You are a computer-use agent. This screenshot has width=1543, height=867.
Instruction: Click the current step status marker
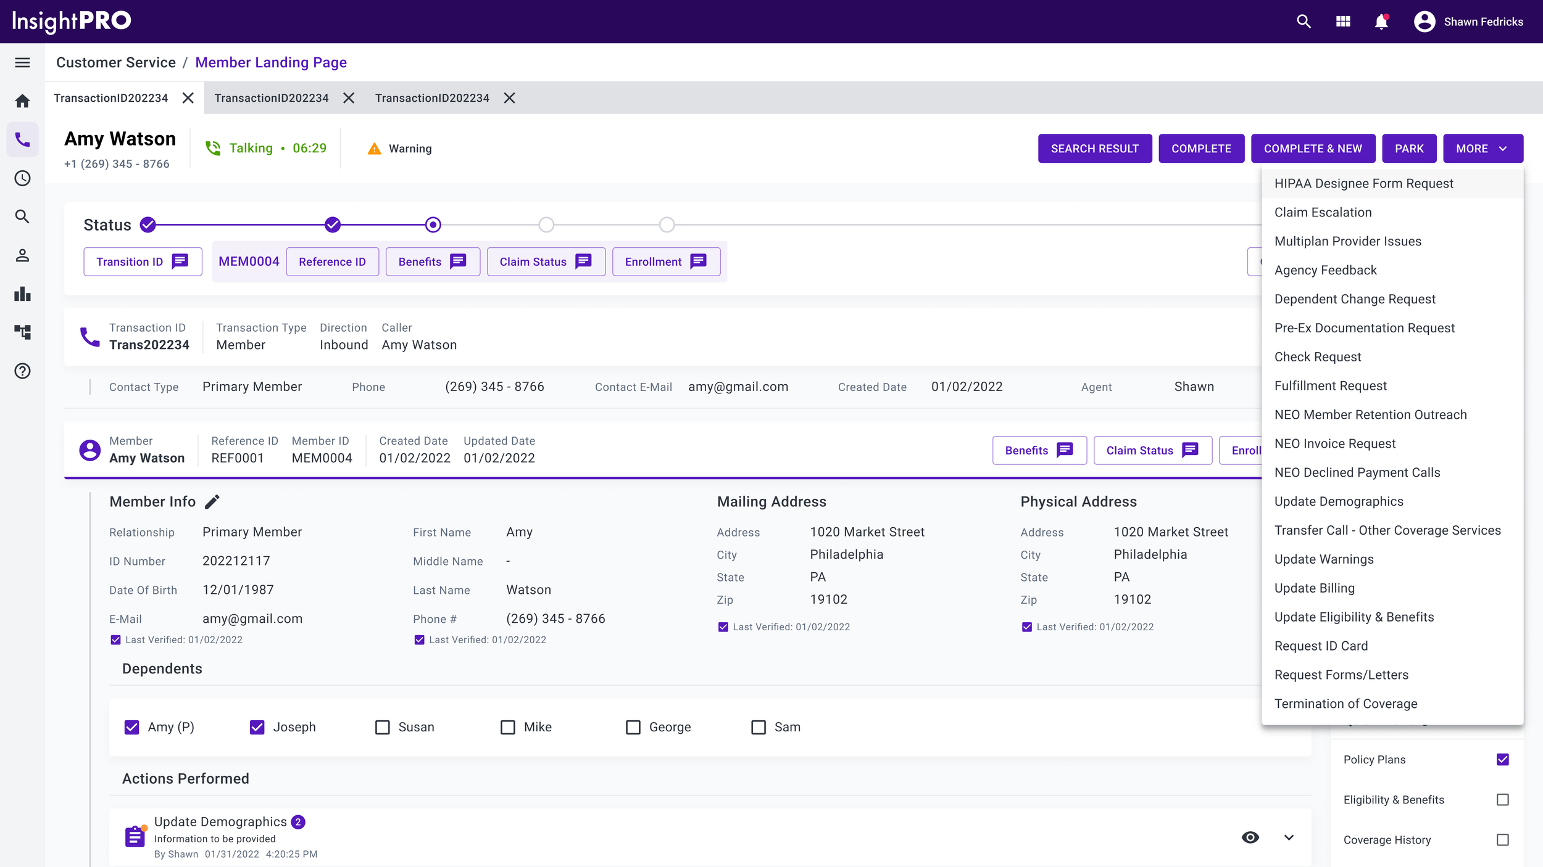point(433,225)
